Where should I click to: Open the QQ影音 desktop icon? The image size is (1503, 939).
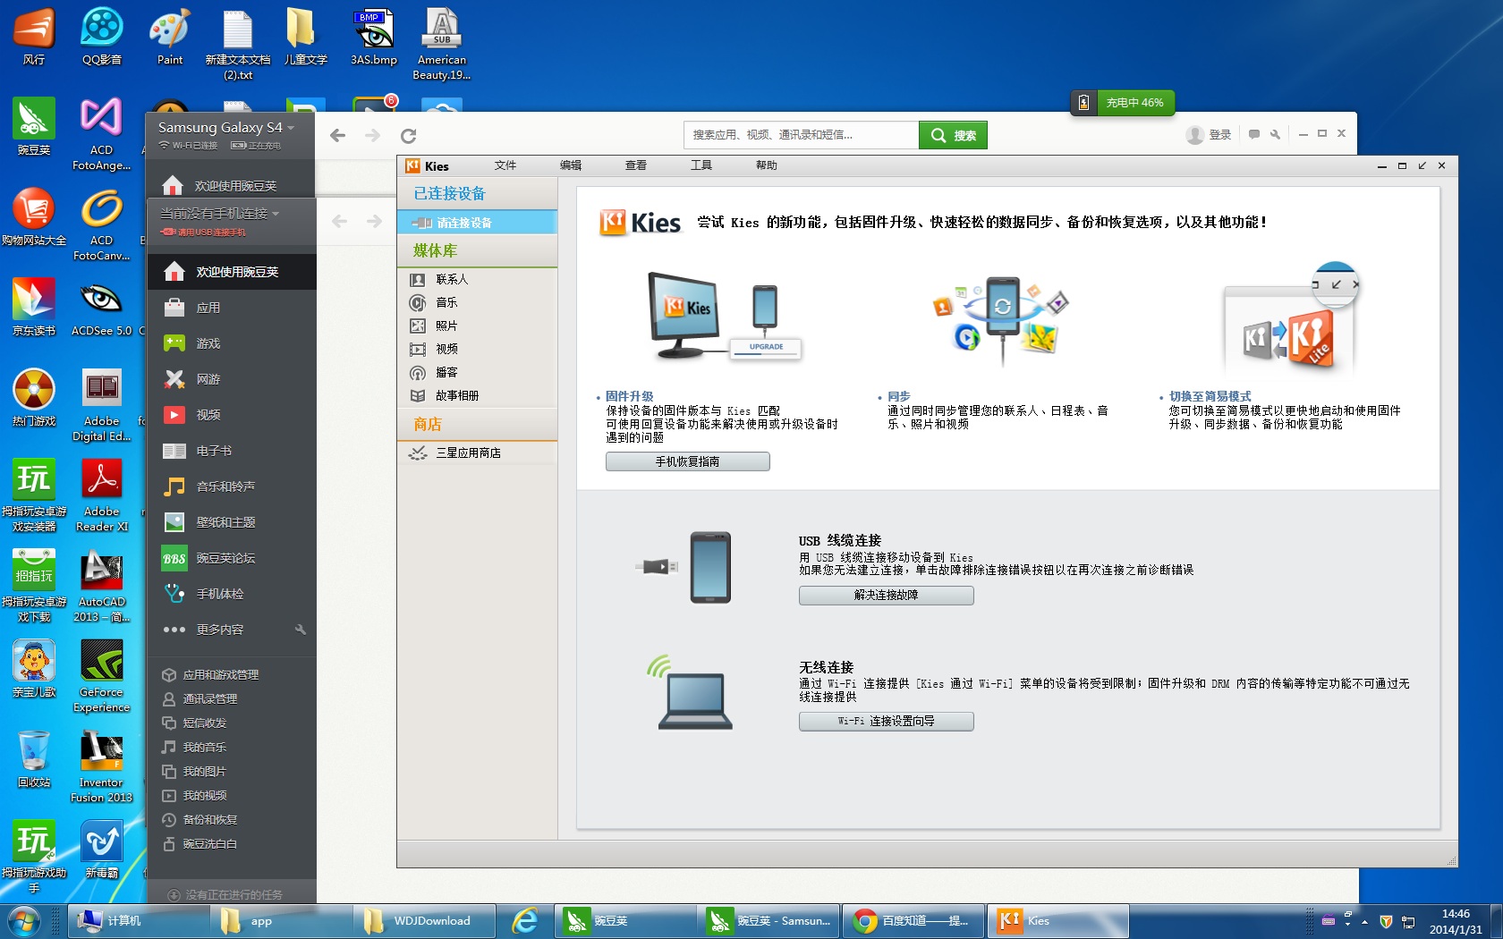pyautogui.click(x=102, y=37)
